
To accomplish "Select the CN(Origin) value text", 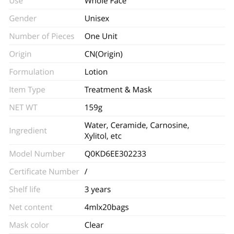I will [104, 54].
